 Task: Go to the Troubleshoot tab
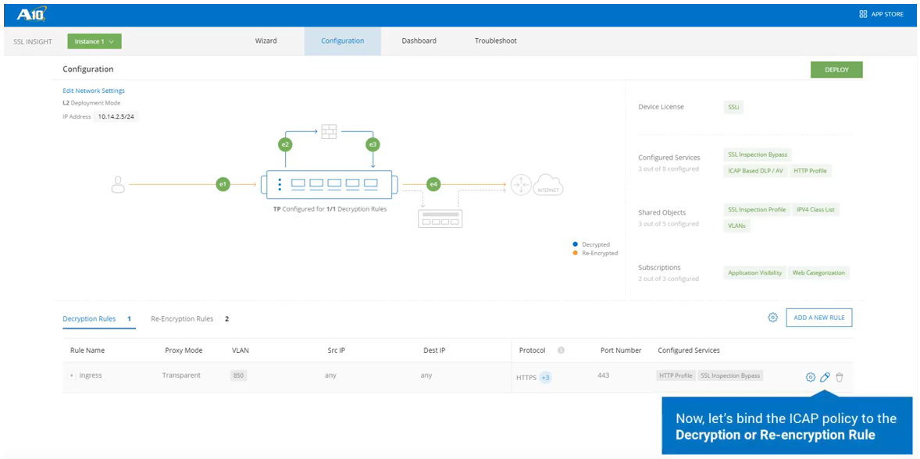496,41
